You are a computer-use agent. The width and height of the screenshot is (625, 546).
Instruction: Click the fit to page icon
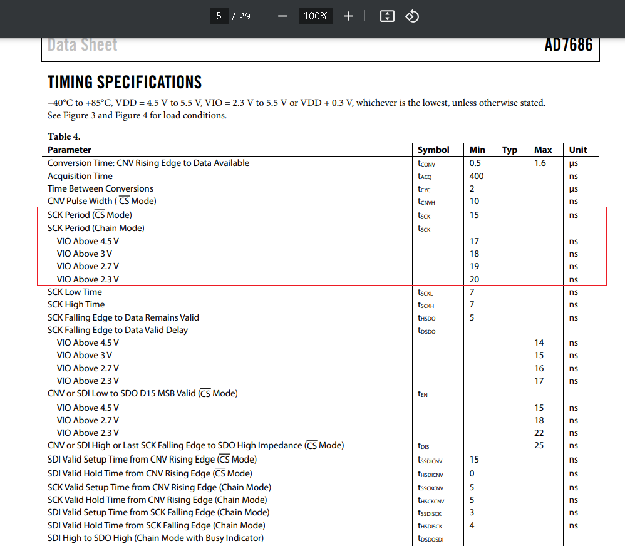[387, 16]
